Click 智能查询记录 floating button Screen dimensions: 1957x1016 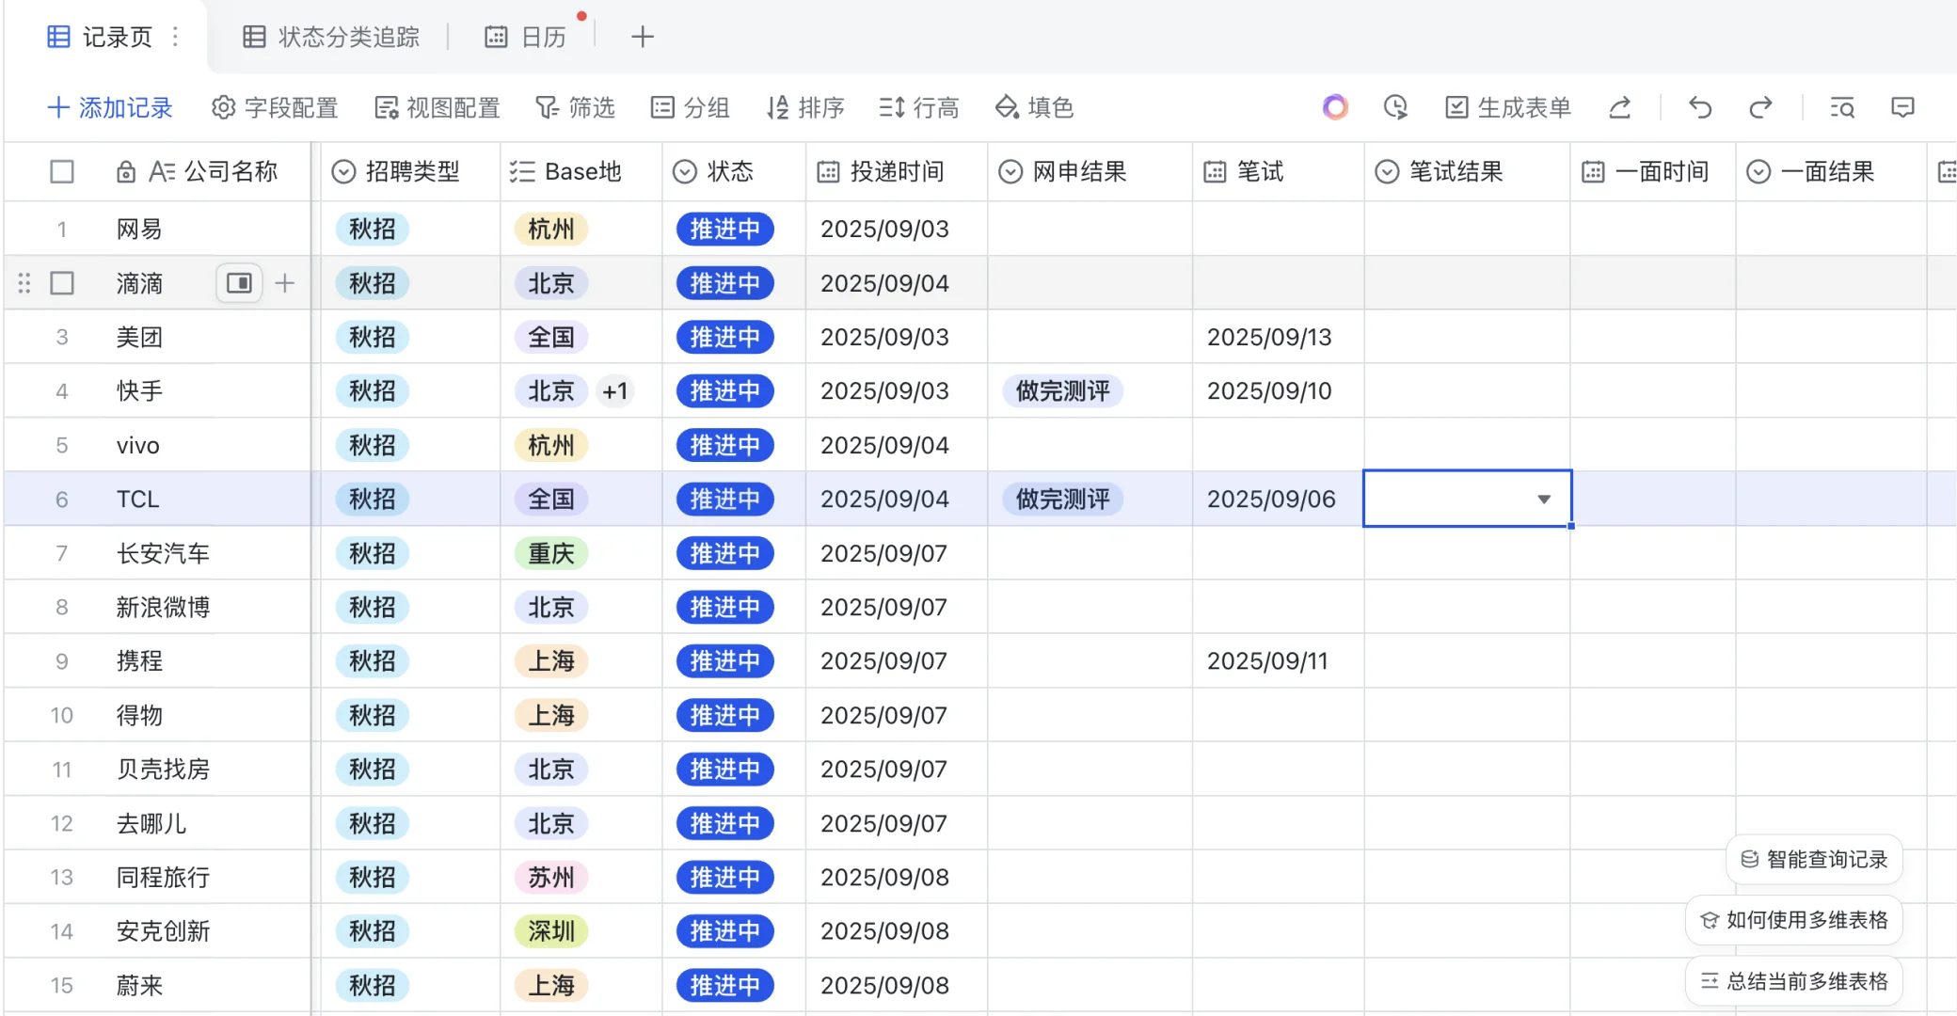pyautogui.click(x=1814, y=859)
